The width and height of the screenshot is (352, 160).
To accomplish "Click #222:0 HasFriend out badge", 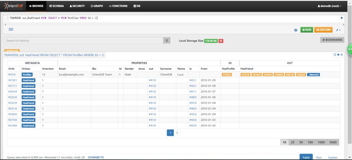I will tap(301, 74).
